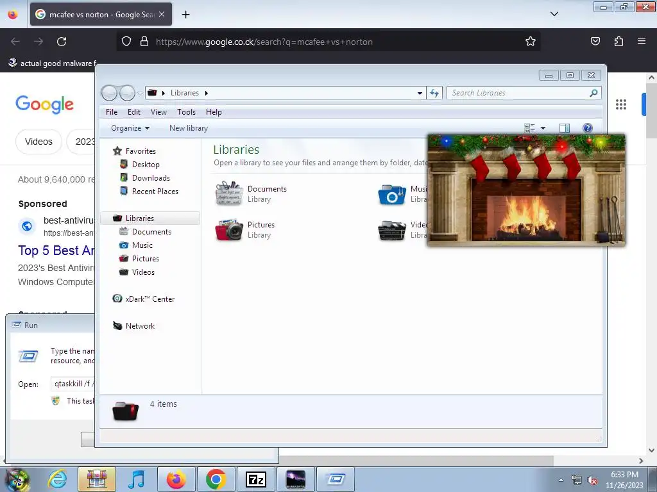This screenshot has height=492, width=657.
Task: Open the Videos library clapperboard icon
Action: (x=392, y=230)
